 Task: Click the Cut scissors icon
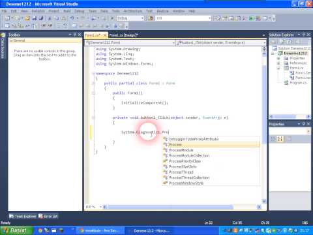click(50, 18)
